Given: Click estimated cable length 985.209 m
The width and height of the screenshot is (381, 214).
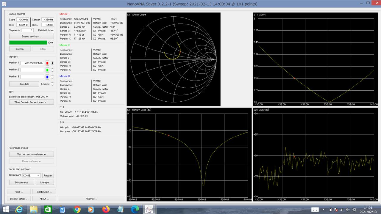Looking at the screenshot, I should pyautogui.click(x=29, y=97).
